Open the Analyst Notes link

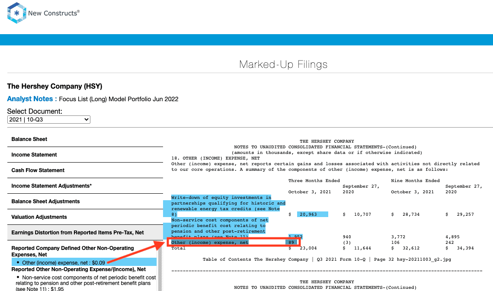pos(32,99)
